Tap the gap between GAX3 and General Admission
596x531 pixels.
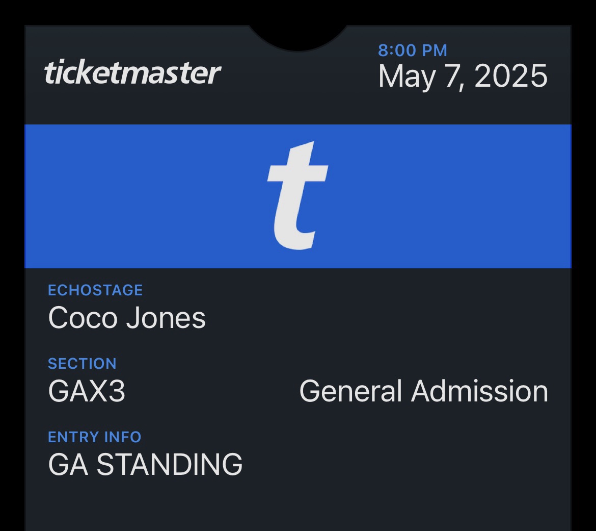[x=211, y=391]
